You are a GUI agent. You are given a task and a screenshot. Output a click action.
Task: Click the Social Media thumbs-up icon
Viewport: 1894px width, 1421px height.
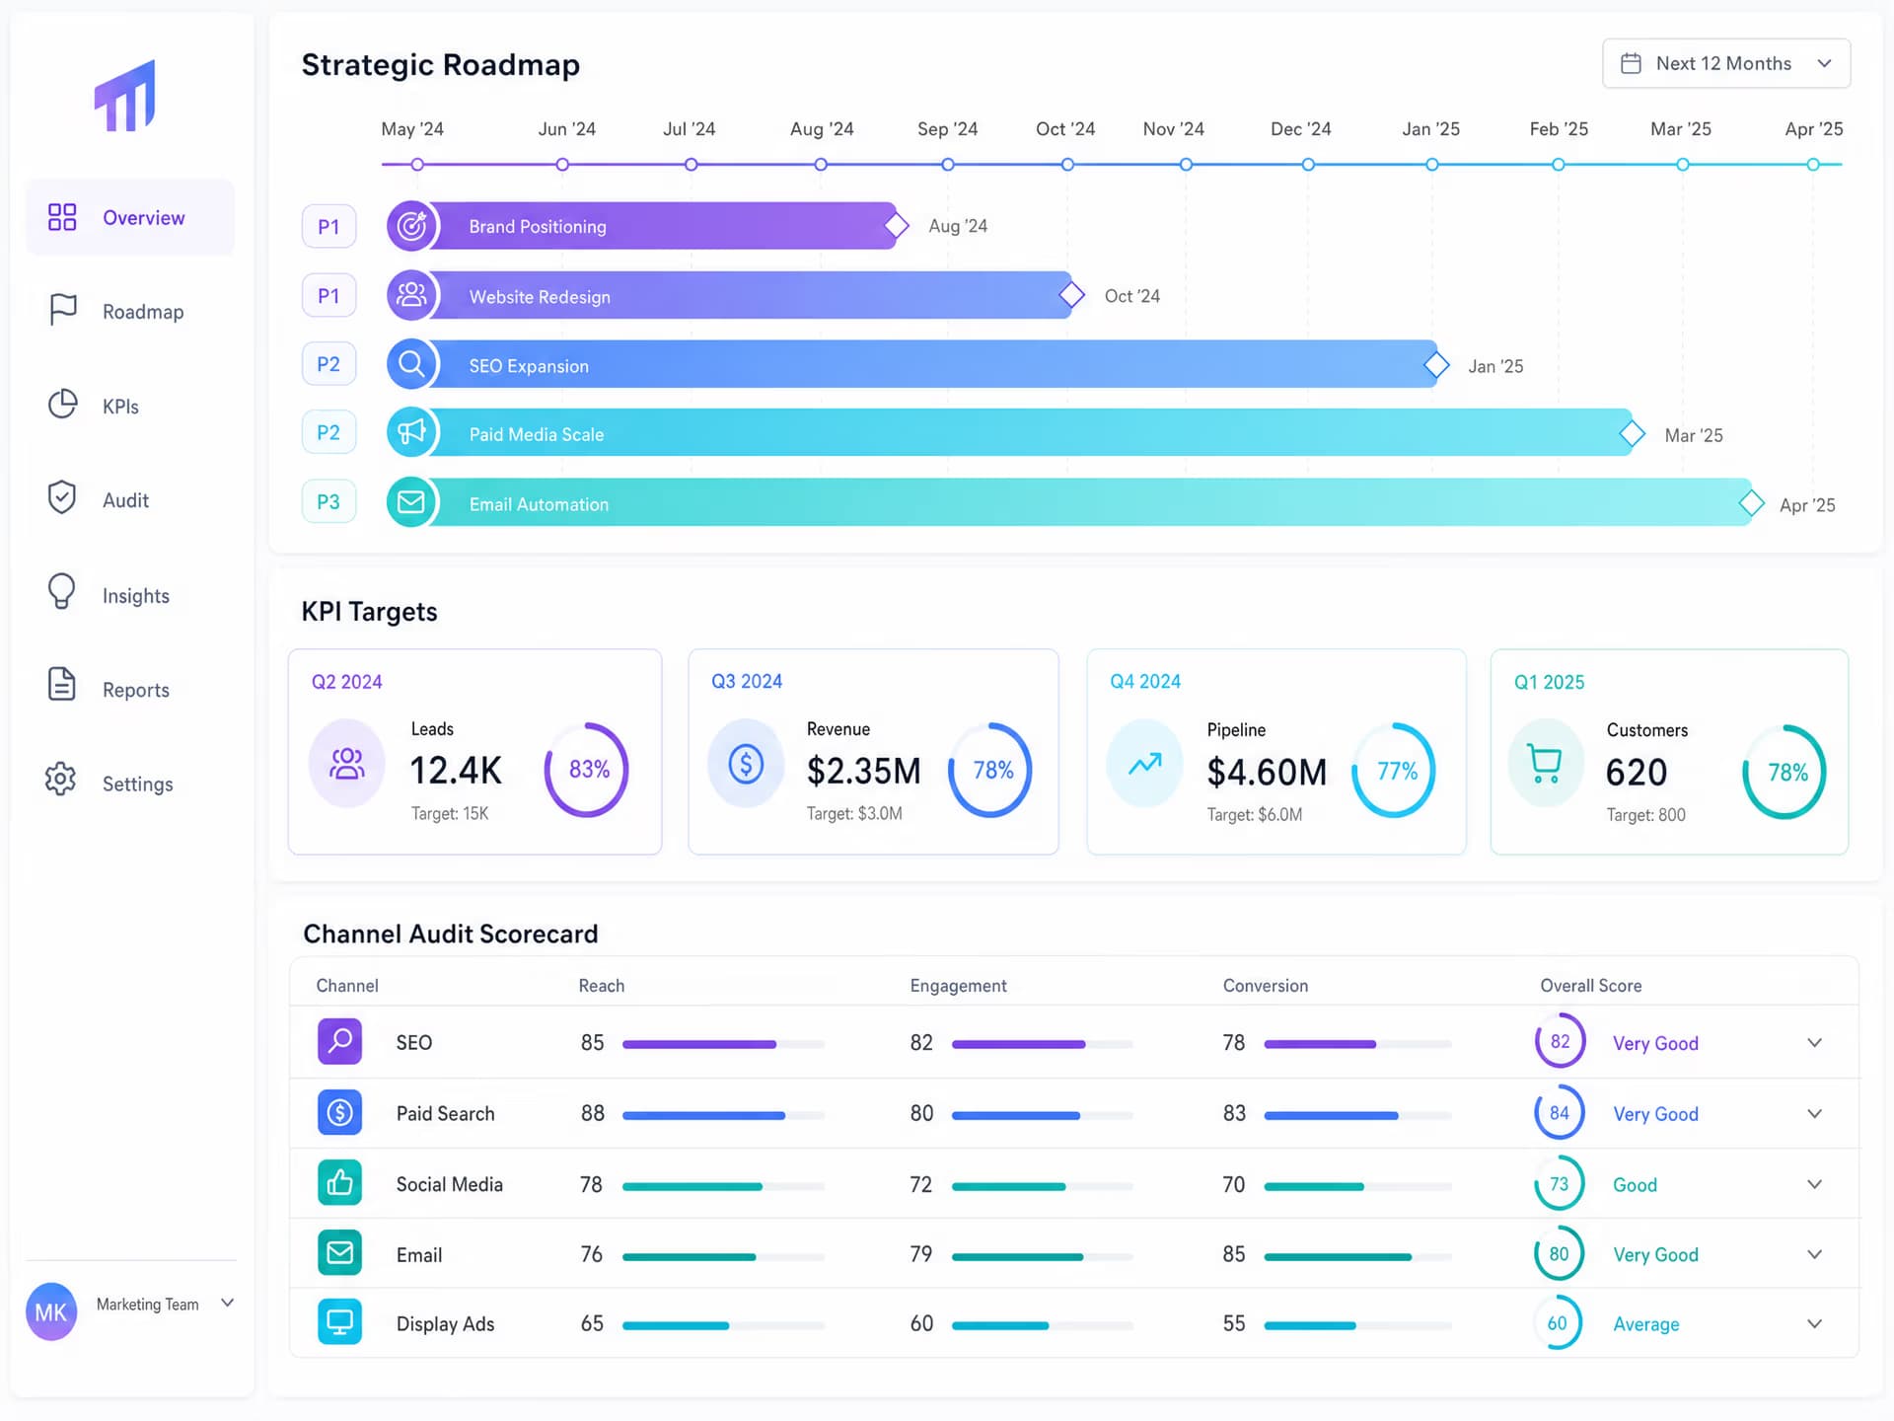tap(339, 1182)
